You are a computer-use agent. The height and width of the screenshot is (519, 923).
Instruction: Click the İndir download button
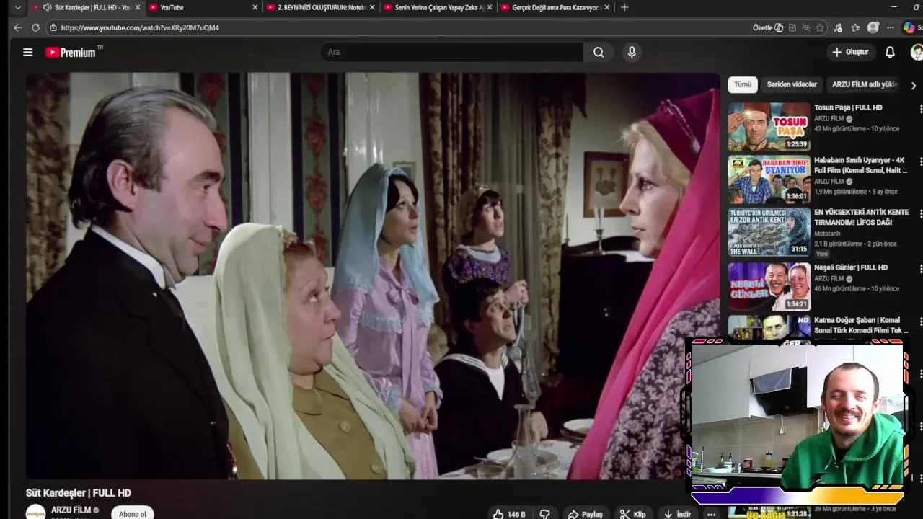coord(678,514)
